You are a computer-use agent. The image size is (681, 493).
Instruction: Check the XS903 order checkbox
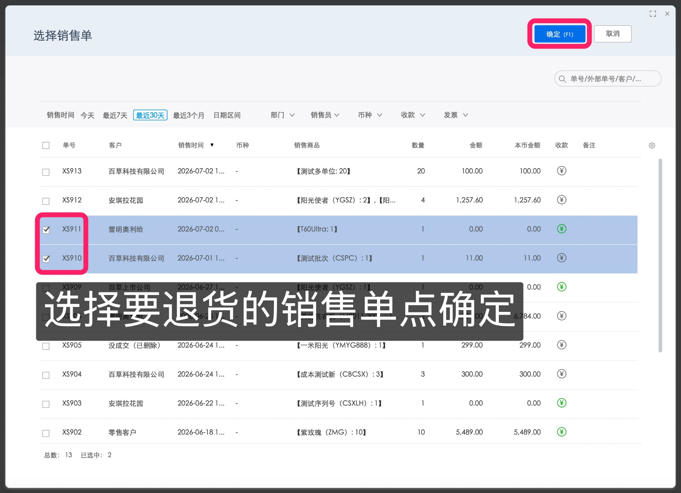pyautogui.click(x=46, y=404)
